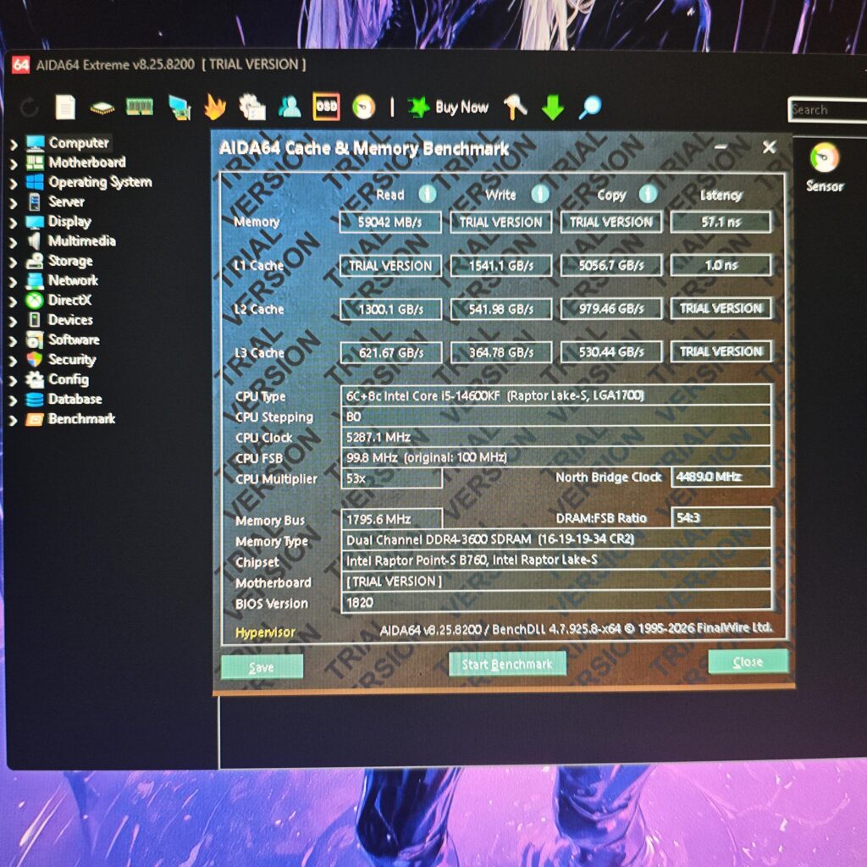Click the green software update arrow icon

point(552,108)
